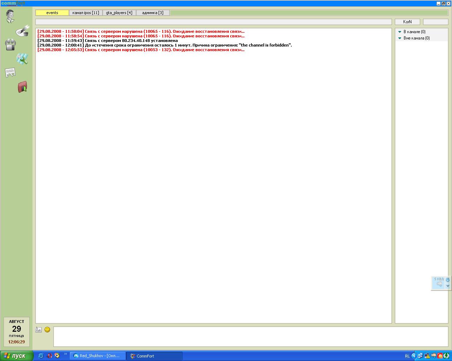Click the KorN user button
This screenshot has width=452, height=361.
408,22
